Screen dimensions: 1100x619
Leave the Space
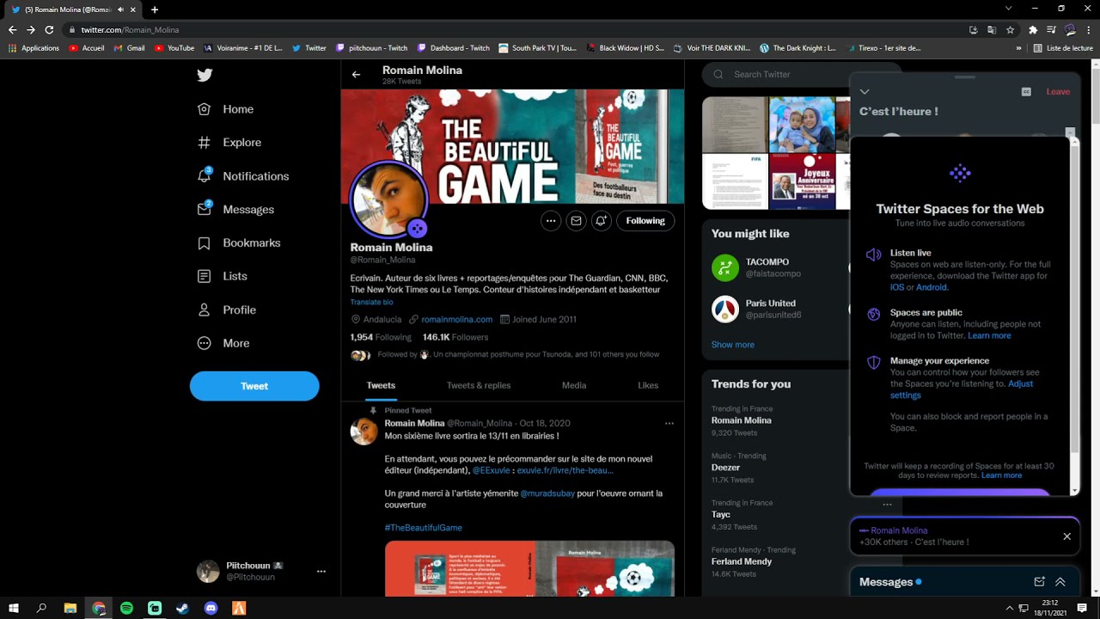[1058, 92]
